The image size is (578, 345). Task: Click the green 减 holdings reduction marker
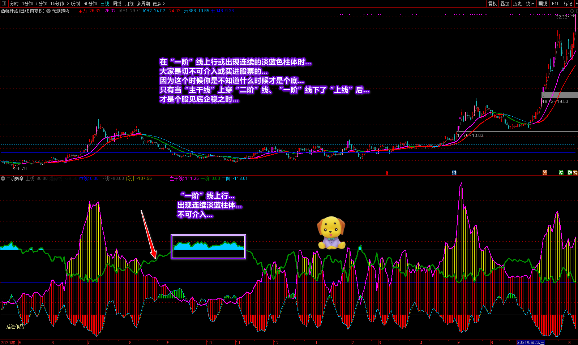tap(561, 173)
